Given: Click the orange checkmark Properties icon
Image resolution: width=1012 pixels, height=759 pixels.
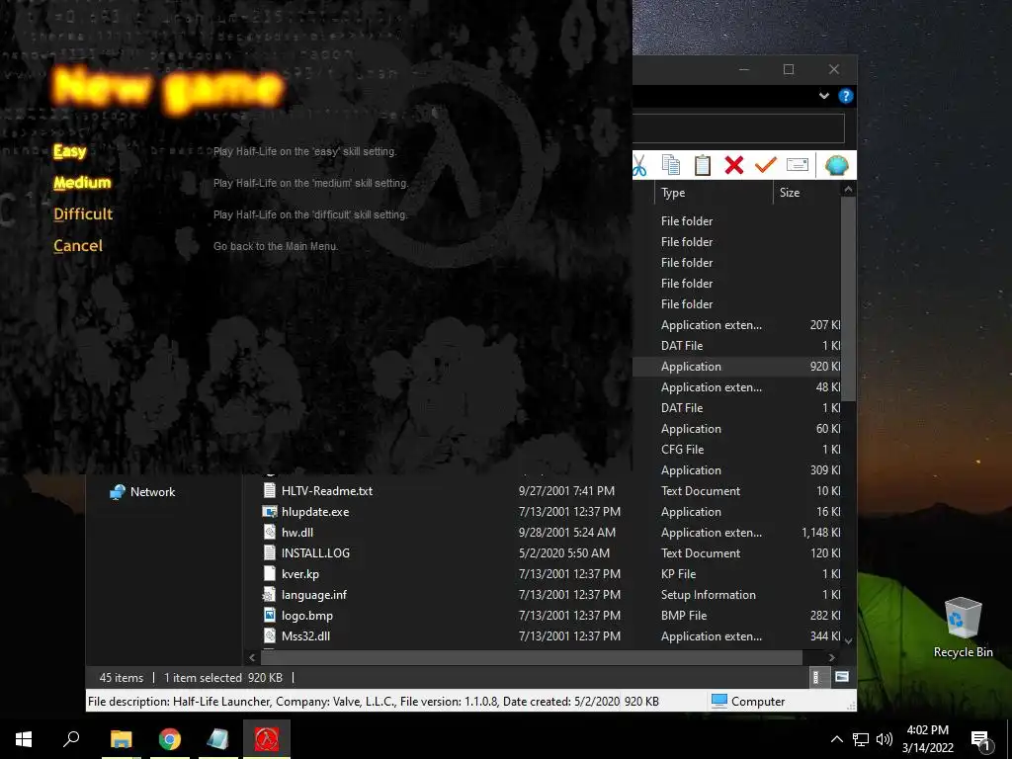Looking at the screenshot, I should coord(766,165).
